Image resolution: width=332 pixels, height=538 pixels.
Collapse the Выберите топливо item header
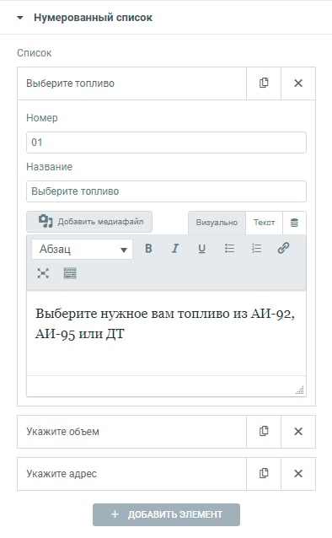tap(131, 83)
